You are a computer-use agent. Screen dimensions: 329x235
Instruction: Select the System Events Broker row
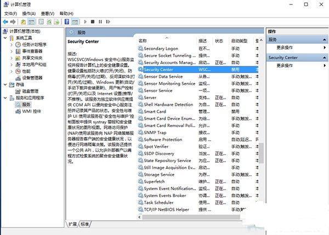[x=198, y=196]
